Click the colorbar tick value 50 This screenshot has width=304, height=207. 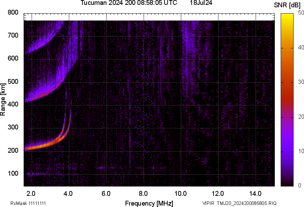pos(301,13)
